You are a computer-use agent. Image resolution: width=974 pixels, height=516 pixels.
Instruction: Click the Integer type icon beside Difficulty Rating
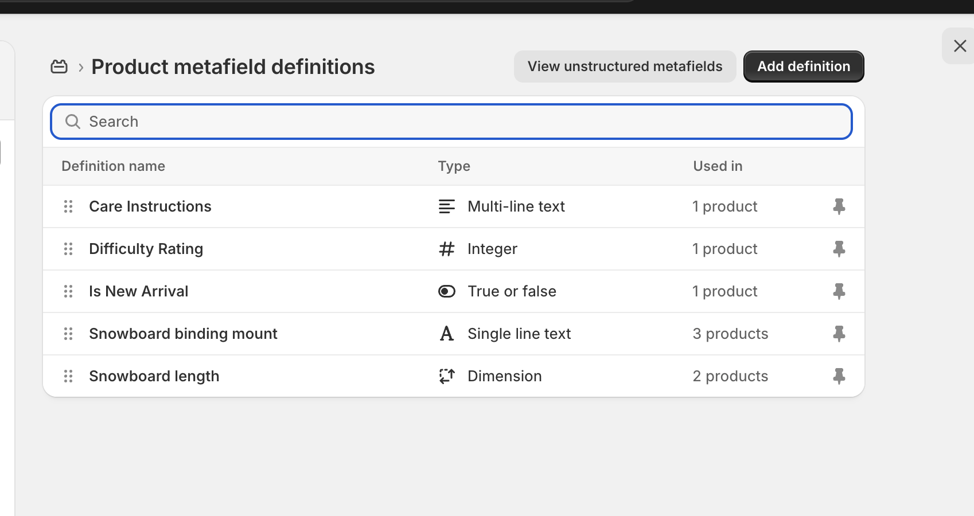(x=447, y=249)
